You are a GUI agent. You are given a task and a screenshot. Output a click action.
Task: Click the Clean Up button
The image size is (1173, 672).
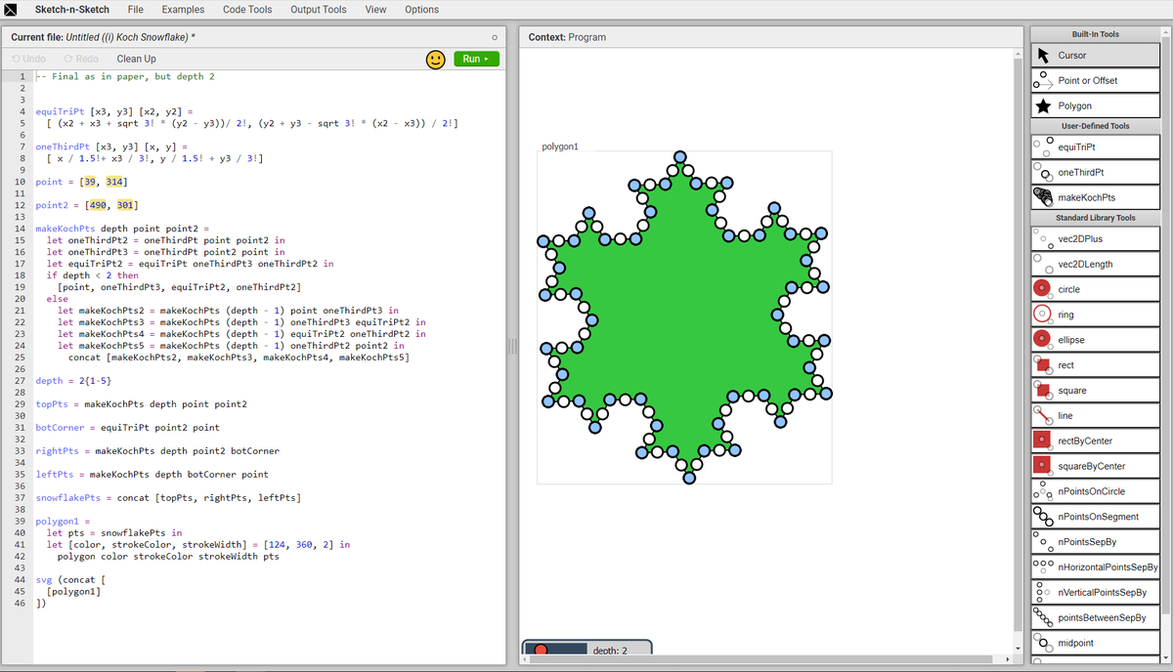click(136, 59)
